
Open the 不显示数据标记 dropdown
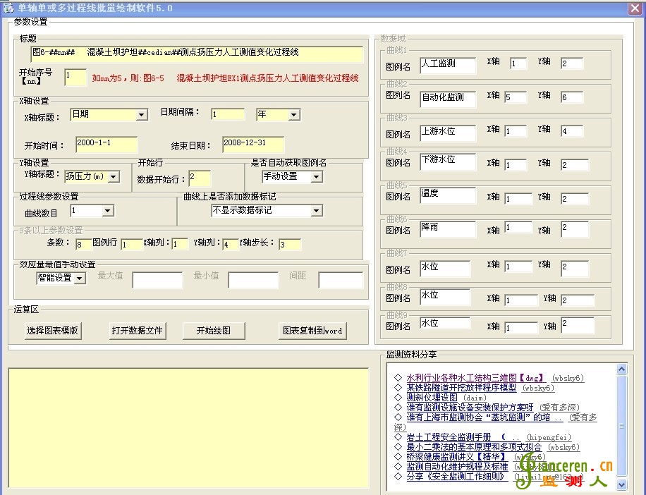coord(316,211)
